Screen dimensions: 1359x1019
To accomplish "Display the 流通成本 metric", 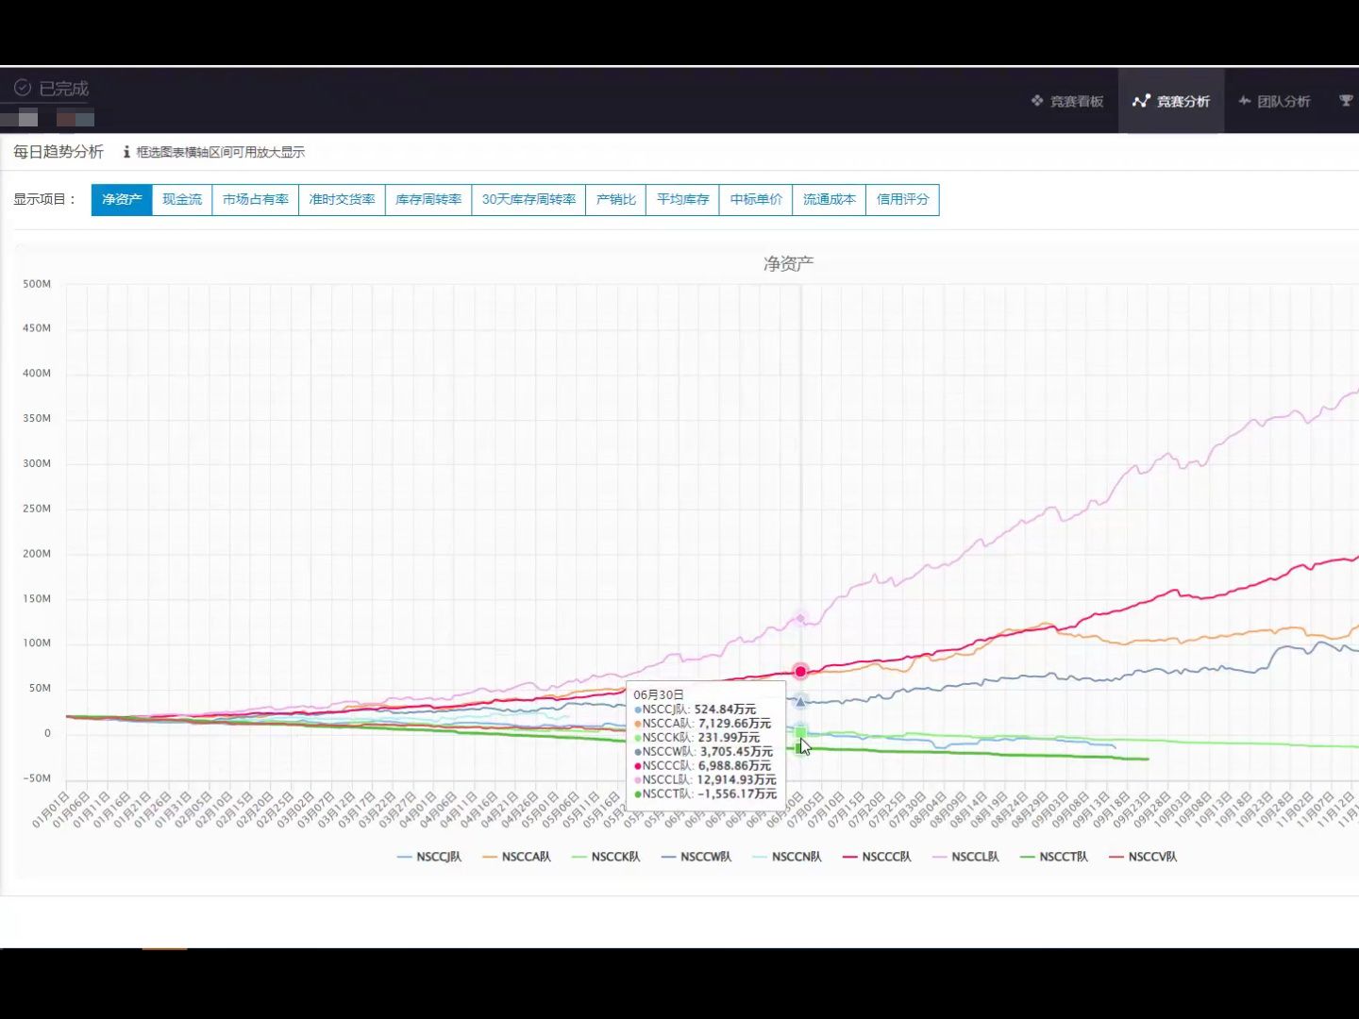I will (x=830, y=199).
